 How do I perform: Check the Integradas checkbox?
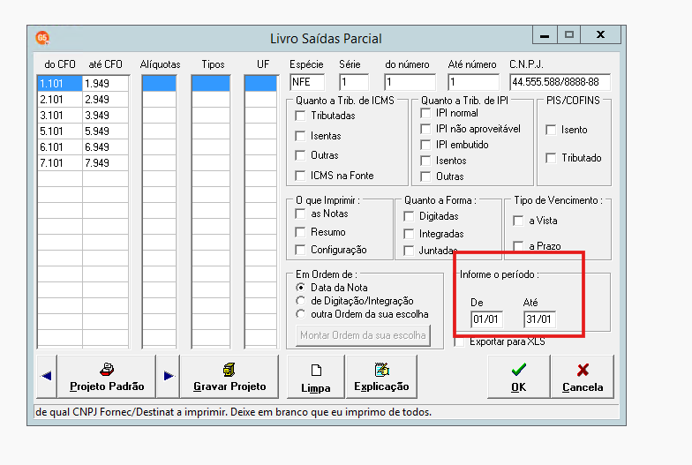pos(409,234)
